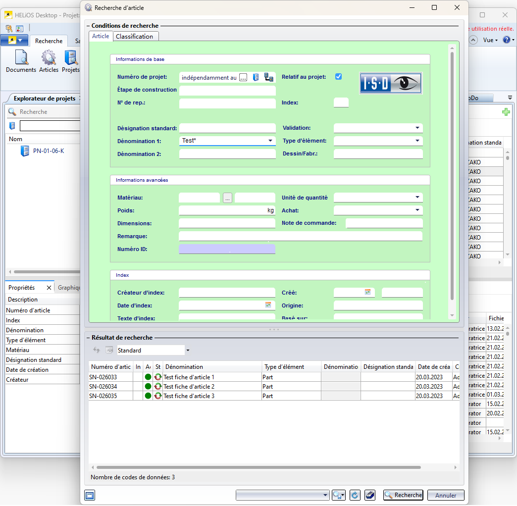The image size is (517, 506).
Task: Open the Type d'élément dropdown
Action: pos(417,141)
